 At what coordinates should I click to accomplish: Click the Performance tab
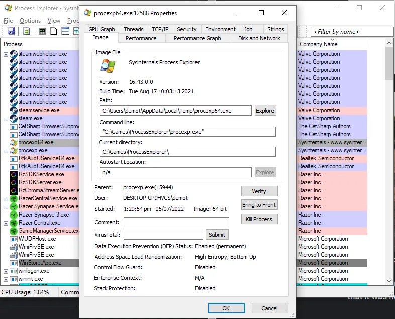[141, 38]
